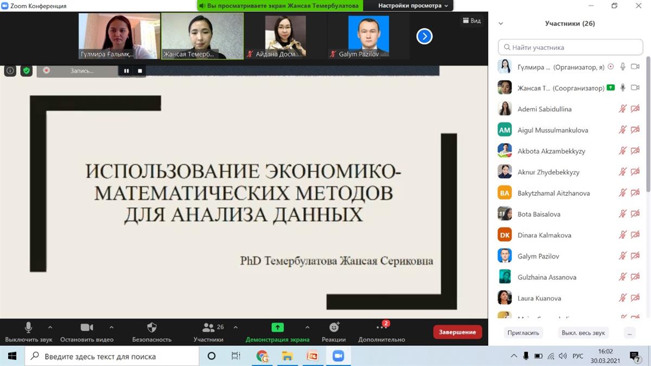Image resolution: width=651 pixels, height=366 pixels.
Task: Collapse the participants panel chevron
Action: 501,24
